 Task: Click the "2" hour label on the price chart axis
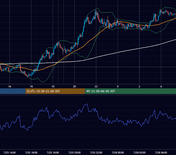[x=140, y=87]
